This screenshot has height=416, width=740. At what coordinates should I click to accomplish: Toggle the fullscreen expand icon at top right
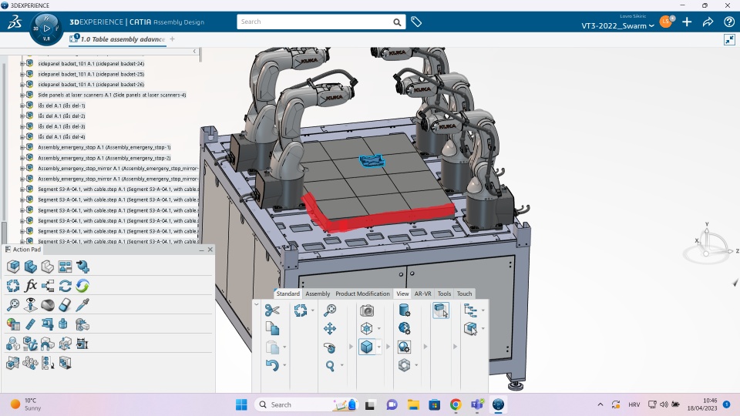pos(729,39)
